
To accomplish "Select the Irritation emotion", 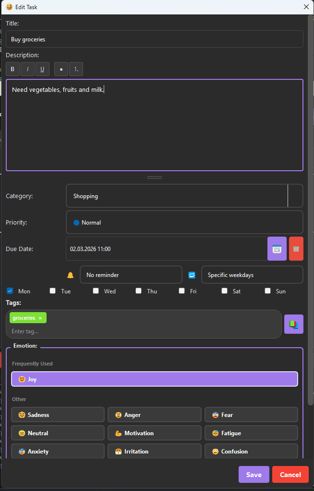I will point(155,451).
